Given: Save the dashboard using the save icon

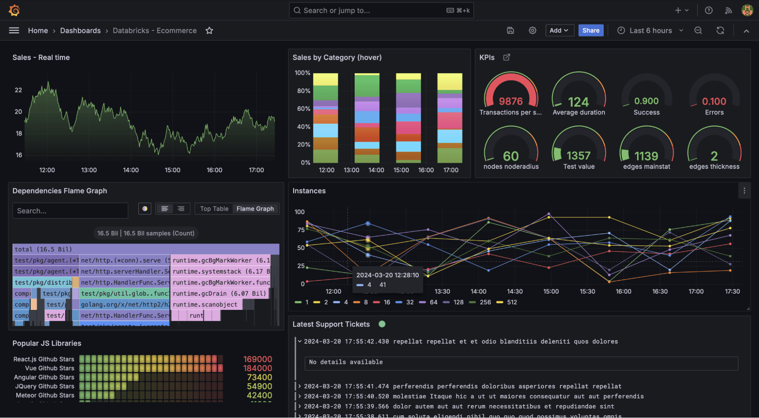Looking at the screenshot, I should point(510,30).
